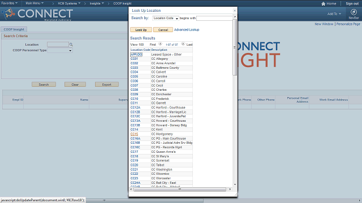Click dialog horizontal scrollbar thumb
The height and width of the screenshot is (203, 362).
point(180,189)
